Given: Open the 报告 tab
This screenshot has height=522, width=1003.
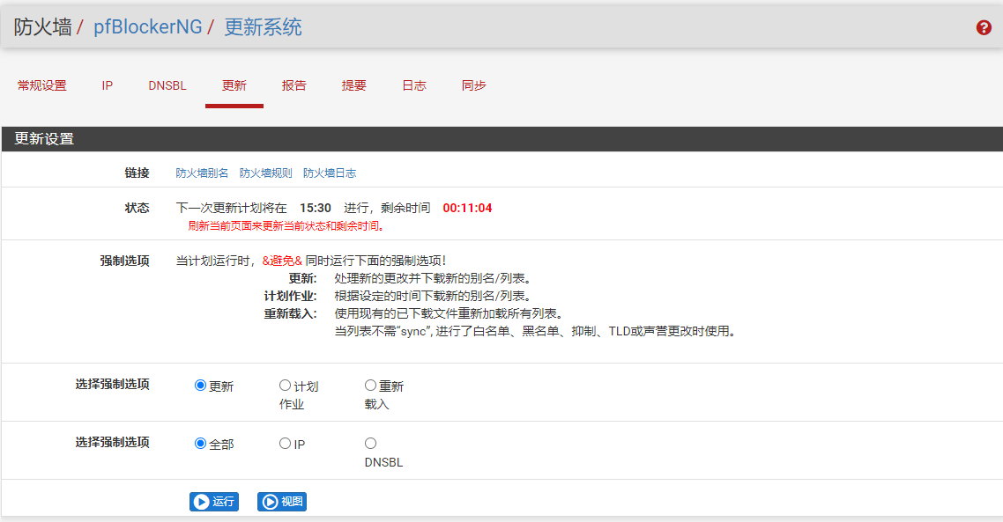Looking at the screenshot, I should click(294, 85).
